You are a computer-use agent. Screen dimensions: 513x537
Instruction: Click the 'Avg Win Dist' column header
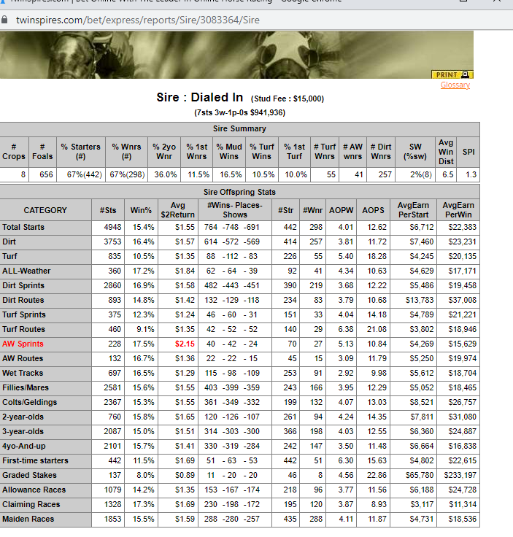[446, 152]
